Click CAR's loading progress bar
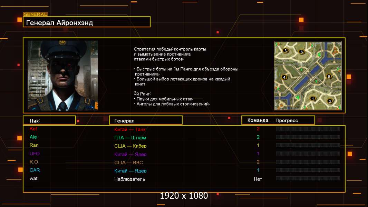The height and width of the screenshot is (207, 368). pyautogui.click(x=308, y=170)
